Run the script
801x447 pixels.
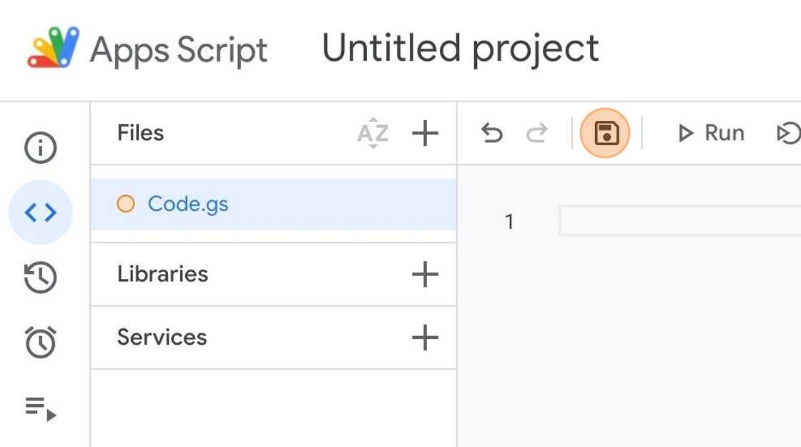point(711,134)
